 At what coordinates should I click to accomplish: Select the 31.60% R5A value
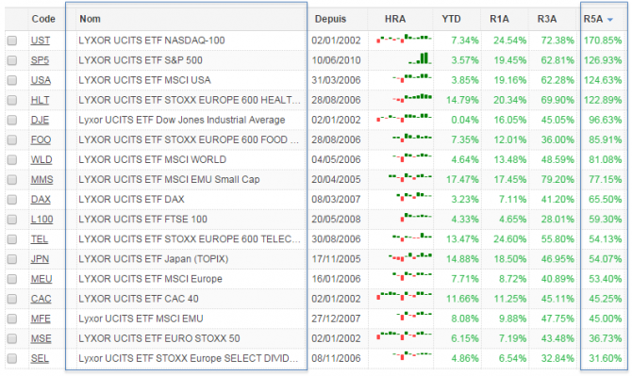[606, 358]
